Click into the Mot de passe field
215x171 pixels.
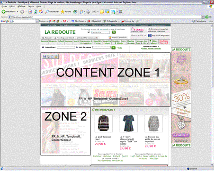(101, 47)
